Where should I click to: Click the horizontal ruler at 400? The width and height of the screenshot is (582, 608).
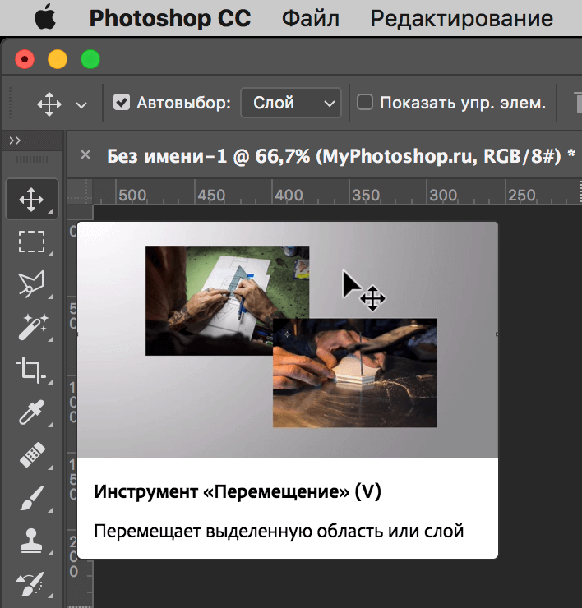pyautogui.click(x=289, y=195)
